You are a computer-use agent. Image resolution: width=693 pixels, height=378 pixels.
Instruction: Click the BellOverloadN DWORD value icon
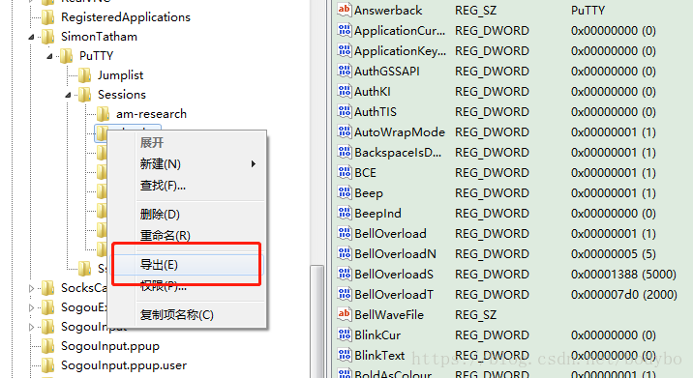click(x=345, y=253)
